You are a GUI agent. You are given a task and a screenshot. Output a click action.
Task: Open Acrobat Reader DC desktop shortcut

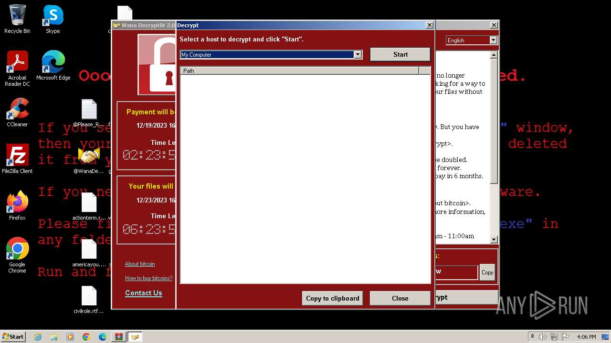[17, 69]
